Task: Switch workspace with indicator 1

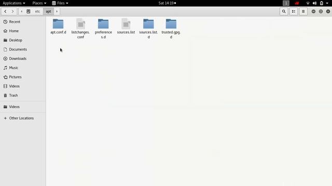Action: pos(286,3)
